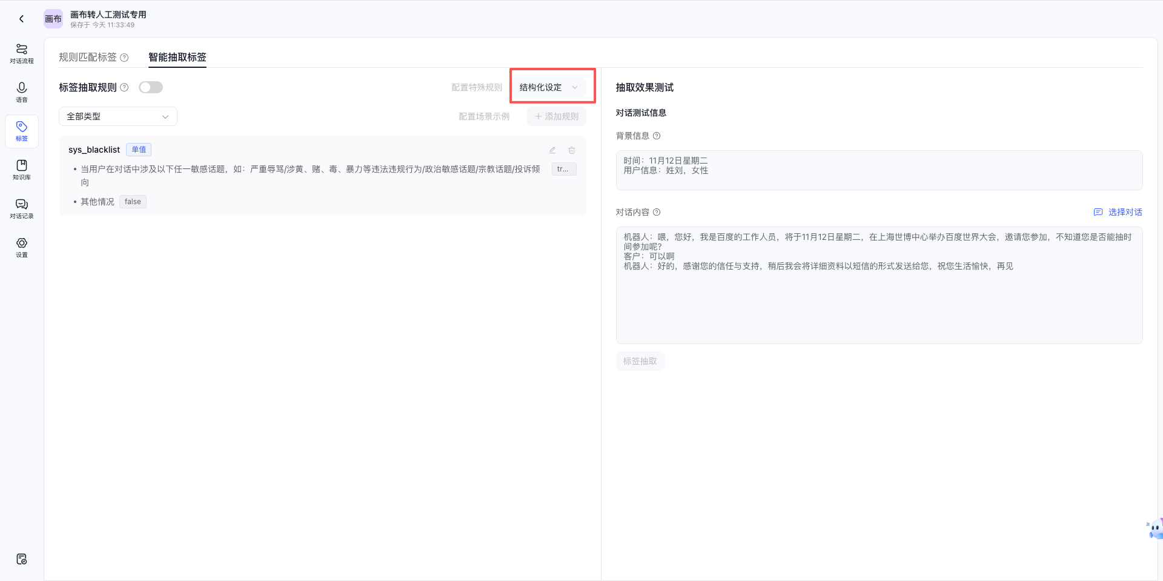Image resolution: width=1163 pixels, height=581 pixels.
Task: Click help icon next to 规则匹配标签
Action: [124, 58]
